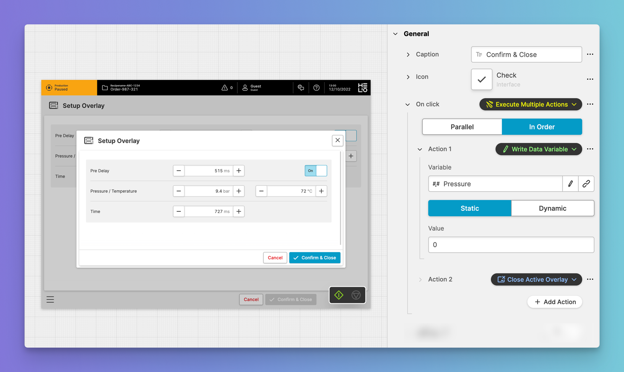Click the green start diamond icon
Viewport: 624px width, 372px height.
[339, 295]
